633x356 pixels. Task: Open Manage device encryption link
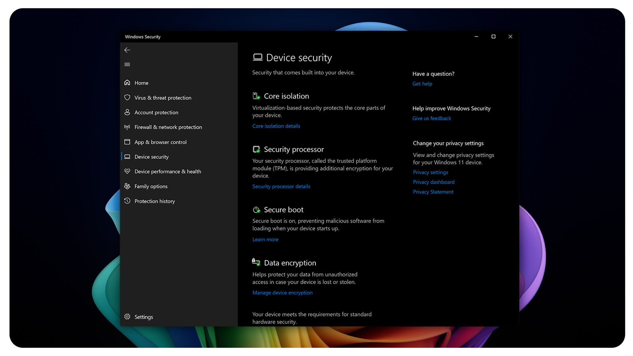pyautogui.click(x=282, y=293)
